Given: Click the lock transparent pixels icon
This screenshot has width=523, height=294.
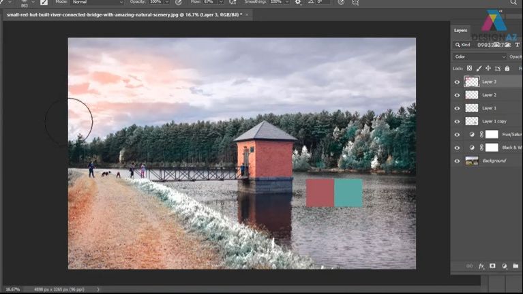Looking at the screenshot, I should click(469, 68).
